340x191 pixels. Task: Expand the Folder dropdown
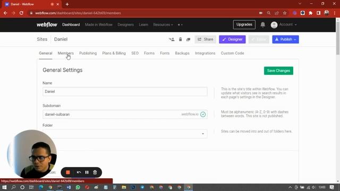pyautogui.click(x=125, y=134)
